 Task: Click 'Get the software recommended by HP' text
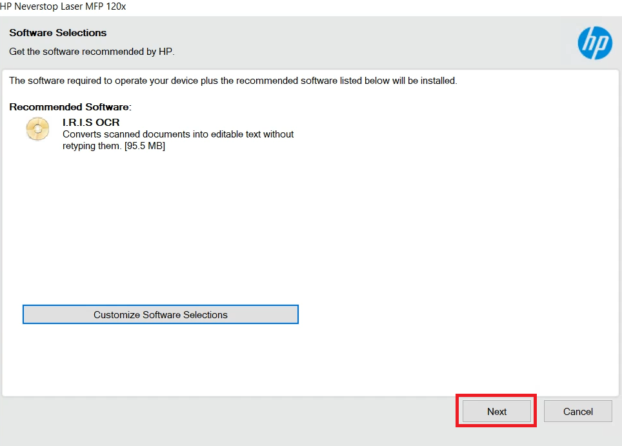click(x=92, y=52)
